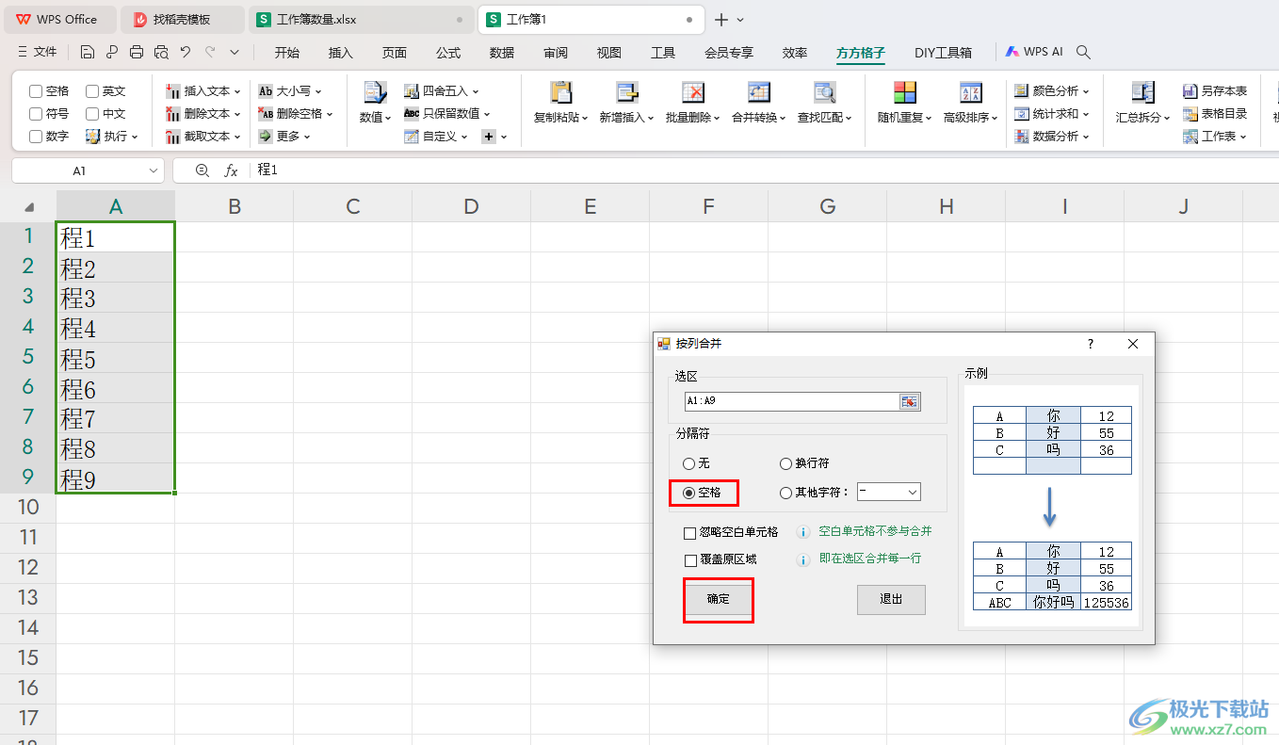Image resolution: width=1279 pixels, height=745 pixels.
Task: Open the 数据 ribbon tab
Action: tap(502, 53)
